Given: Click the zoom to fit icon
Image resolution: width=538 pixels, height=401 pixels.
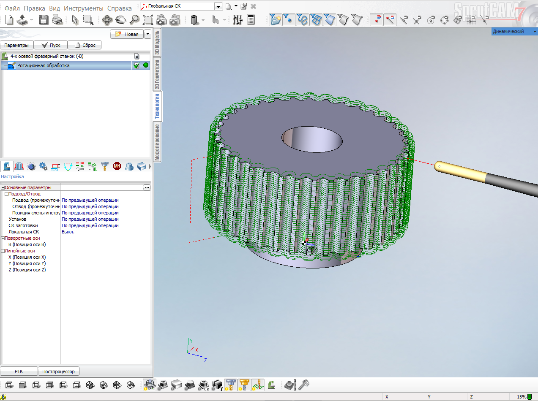Looking at the screenshot, I should click(x=148, y=19).
